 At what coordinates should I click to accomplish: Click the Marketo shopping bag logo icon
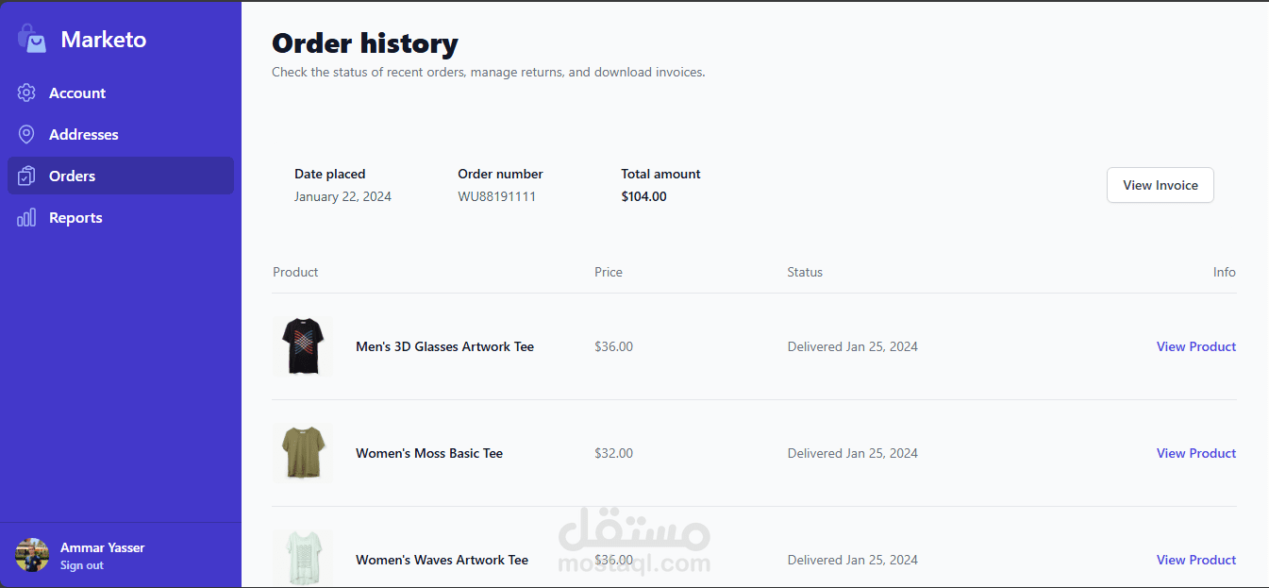(x=31, y=40)
